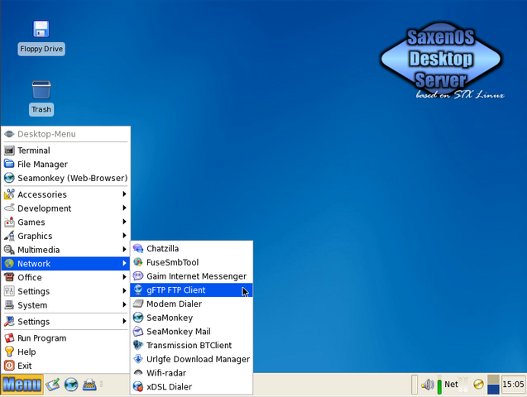Open Urlgfe Download Manager
Screen dimensions: 527x397
(x=191, y=359)
